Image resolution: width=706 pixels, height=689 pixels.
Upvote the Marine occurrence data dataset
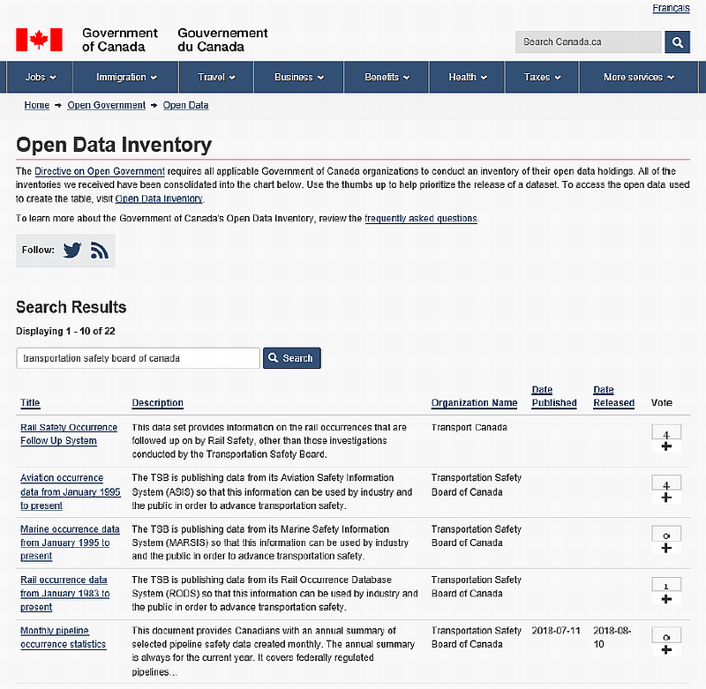[x=666, y=548]
